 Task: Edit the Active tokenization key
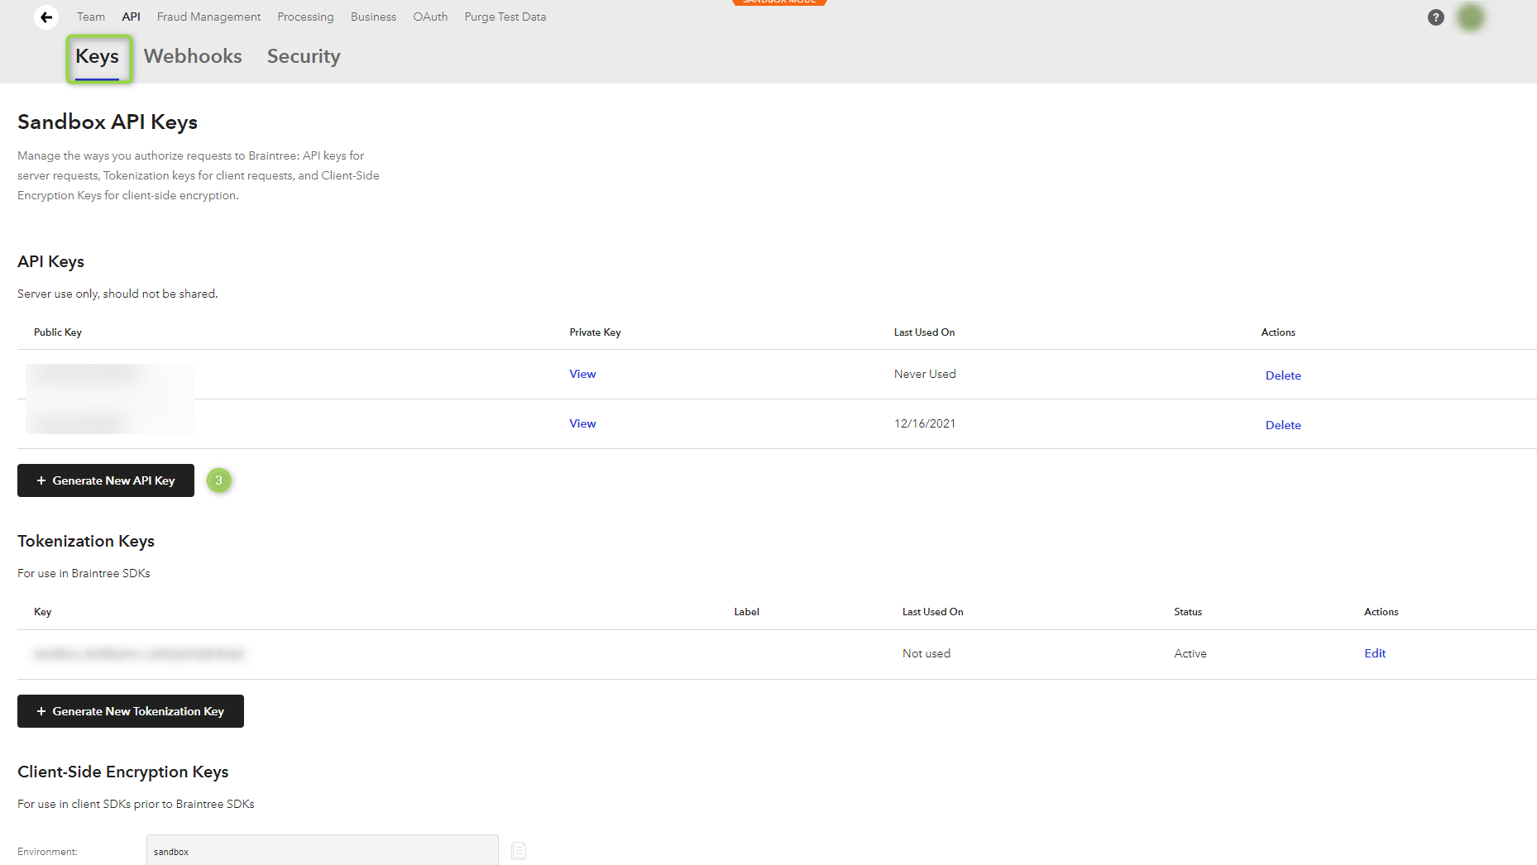[x=1375, y=653]
